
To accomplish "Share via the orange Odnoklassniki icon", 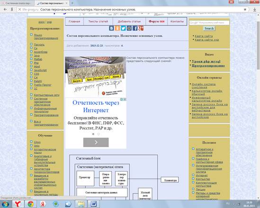I will click(117, 28).
